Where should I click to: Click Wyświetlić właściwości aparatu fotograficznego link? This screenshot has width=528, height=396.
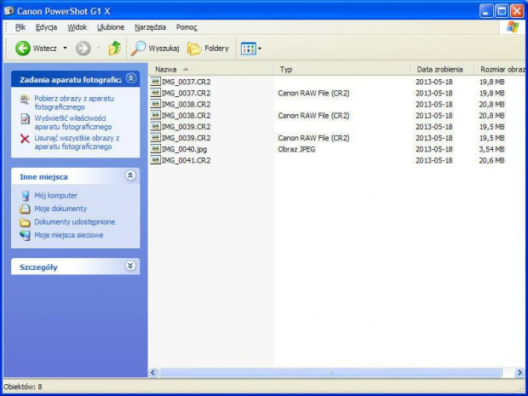click(x=73, y=123)
